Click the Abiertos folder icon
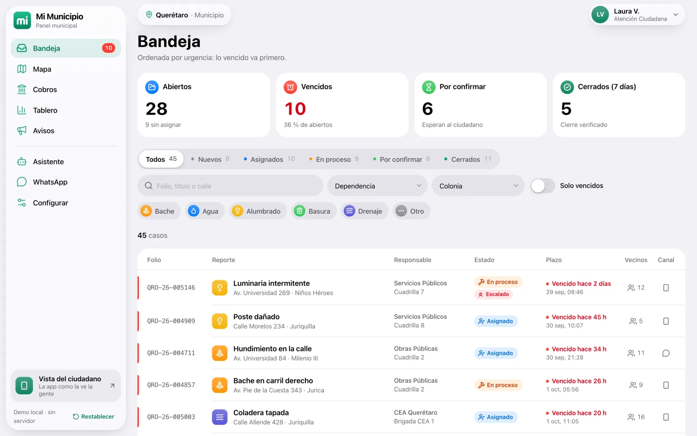Screen dimensions: 697x436 (152, 87)
